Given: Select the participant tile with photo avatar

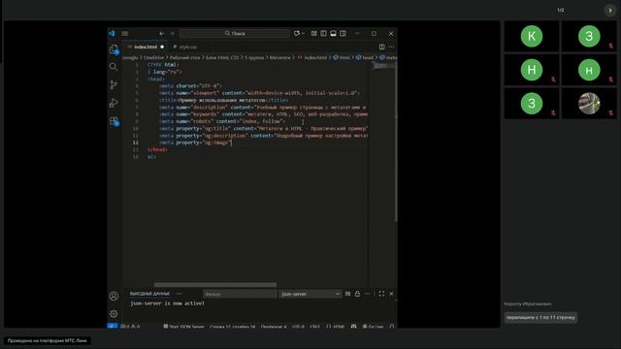Looking at the screenshot, I should coord(589,104).
